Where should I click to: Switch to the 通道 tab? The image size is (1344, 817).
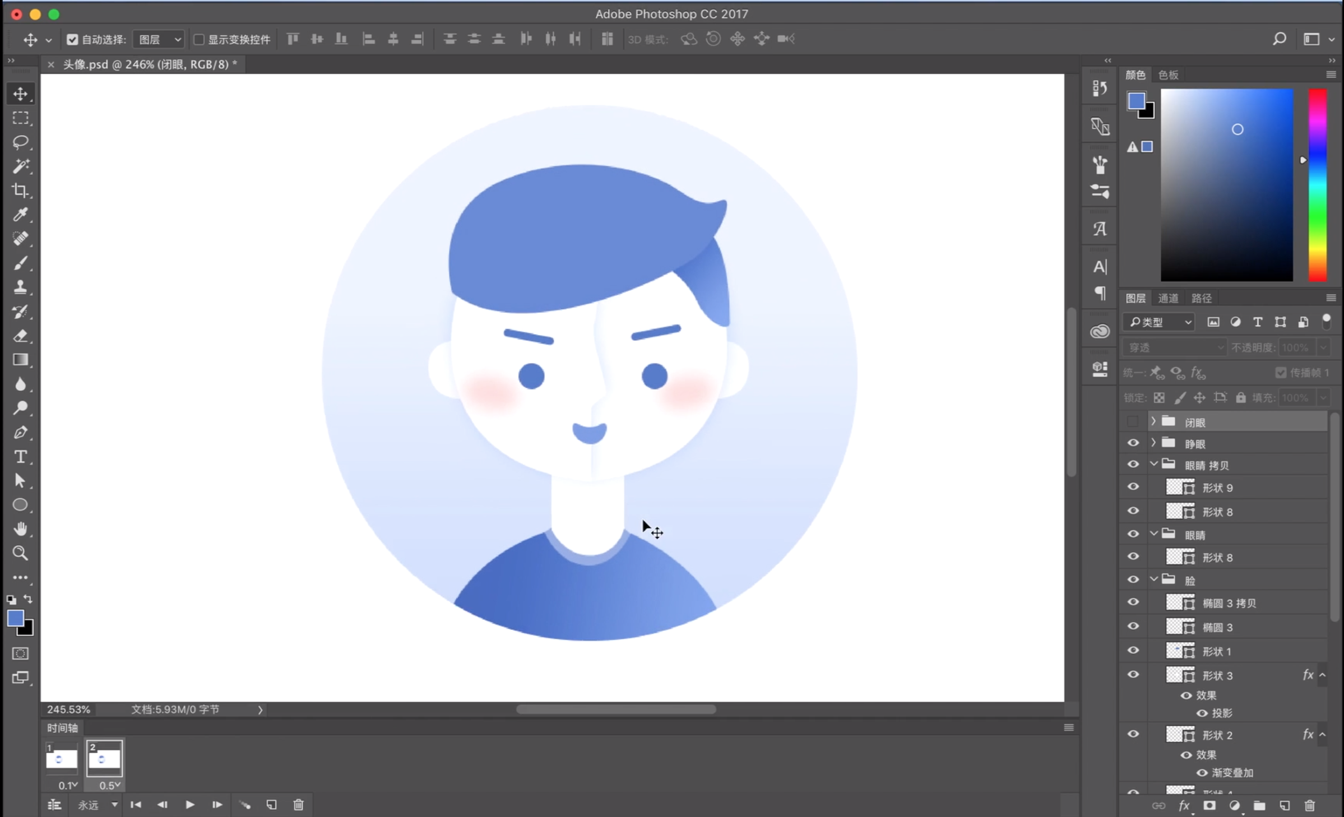pyautogui.click(x=1168, y=298)
